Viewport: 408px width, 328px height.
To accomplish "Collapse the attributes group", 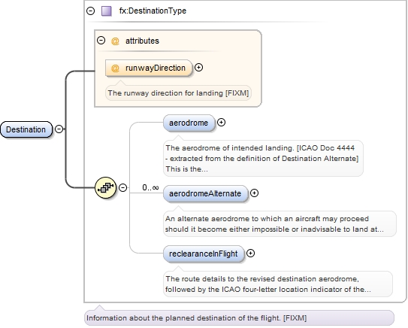I will click(101, 41).
